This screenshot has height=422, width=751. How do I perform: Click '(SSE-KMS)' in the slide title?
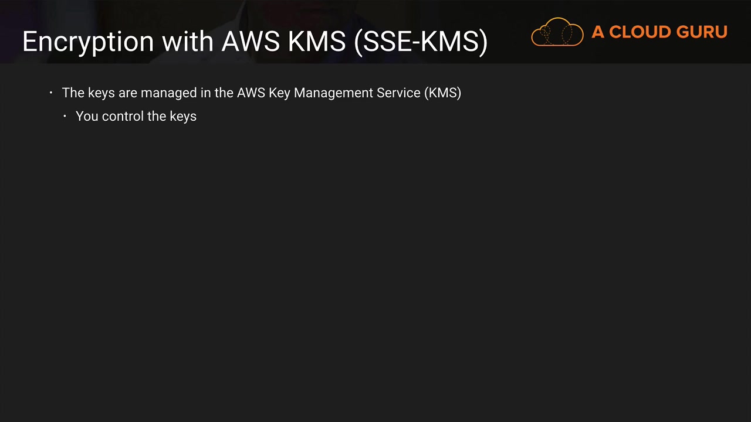click(421, 42)
